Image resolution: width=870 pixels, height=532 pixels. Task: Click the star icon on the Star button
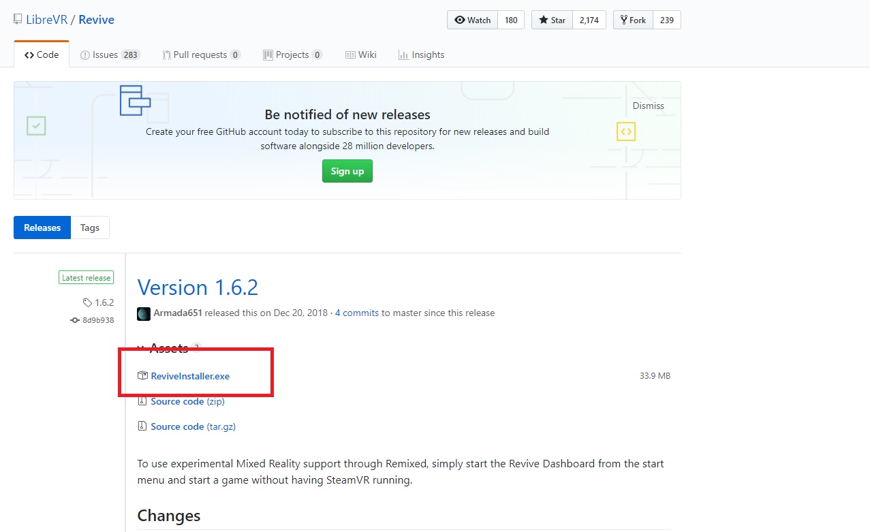[x=544, y=20]
